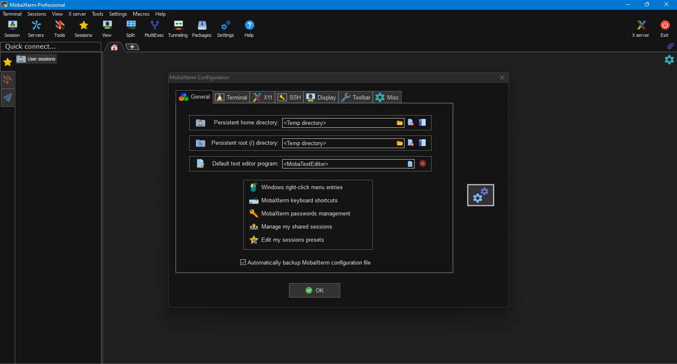Click the Split terminal icon
The height and width of the screenshot is (364, 677).
point(130,29)
